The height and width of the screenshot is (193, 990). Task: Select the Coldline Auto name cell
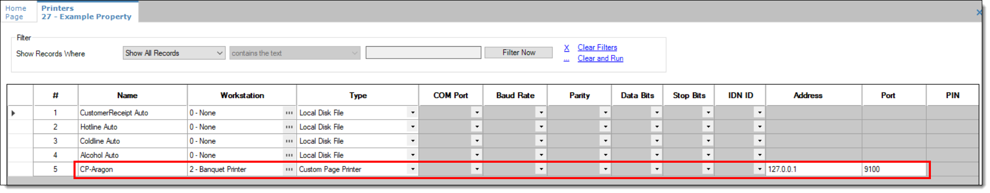click(133, 141)
